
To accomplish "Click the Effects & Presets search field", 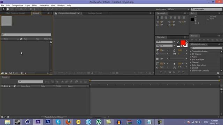I will (x=206, y=48).
